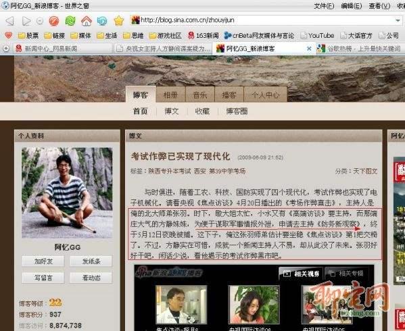Screen dimensions: 405x331
Task: Switch to the 谷歌热榜 tab
Action: click(x=360, y=49)
